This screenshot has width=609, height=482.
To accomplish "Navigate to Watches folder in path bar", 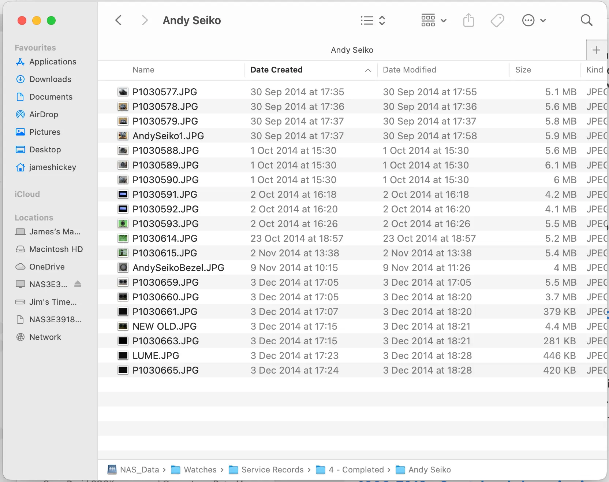I will 200,470.
